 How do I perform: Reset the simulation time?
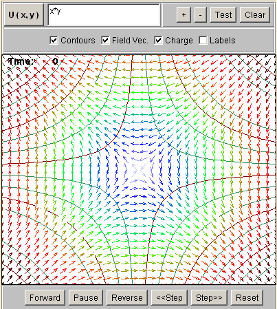click(247, 297)
